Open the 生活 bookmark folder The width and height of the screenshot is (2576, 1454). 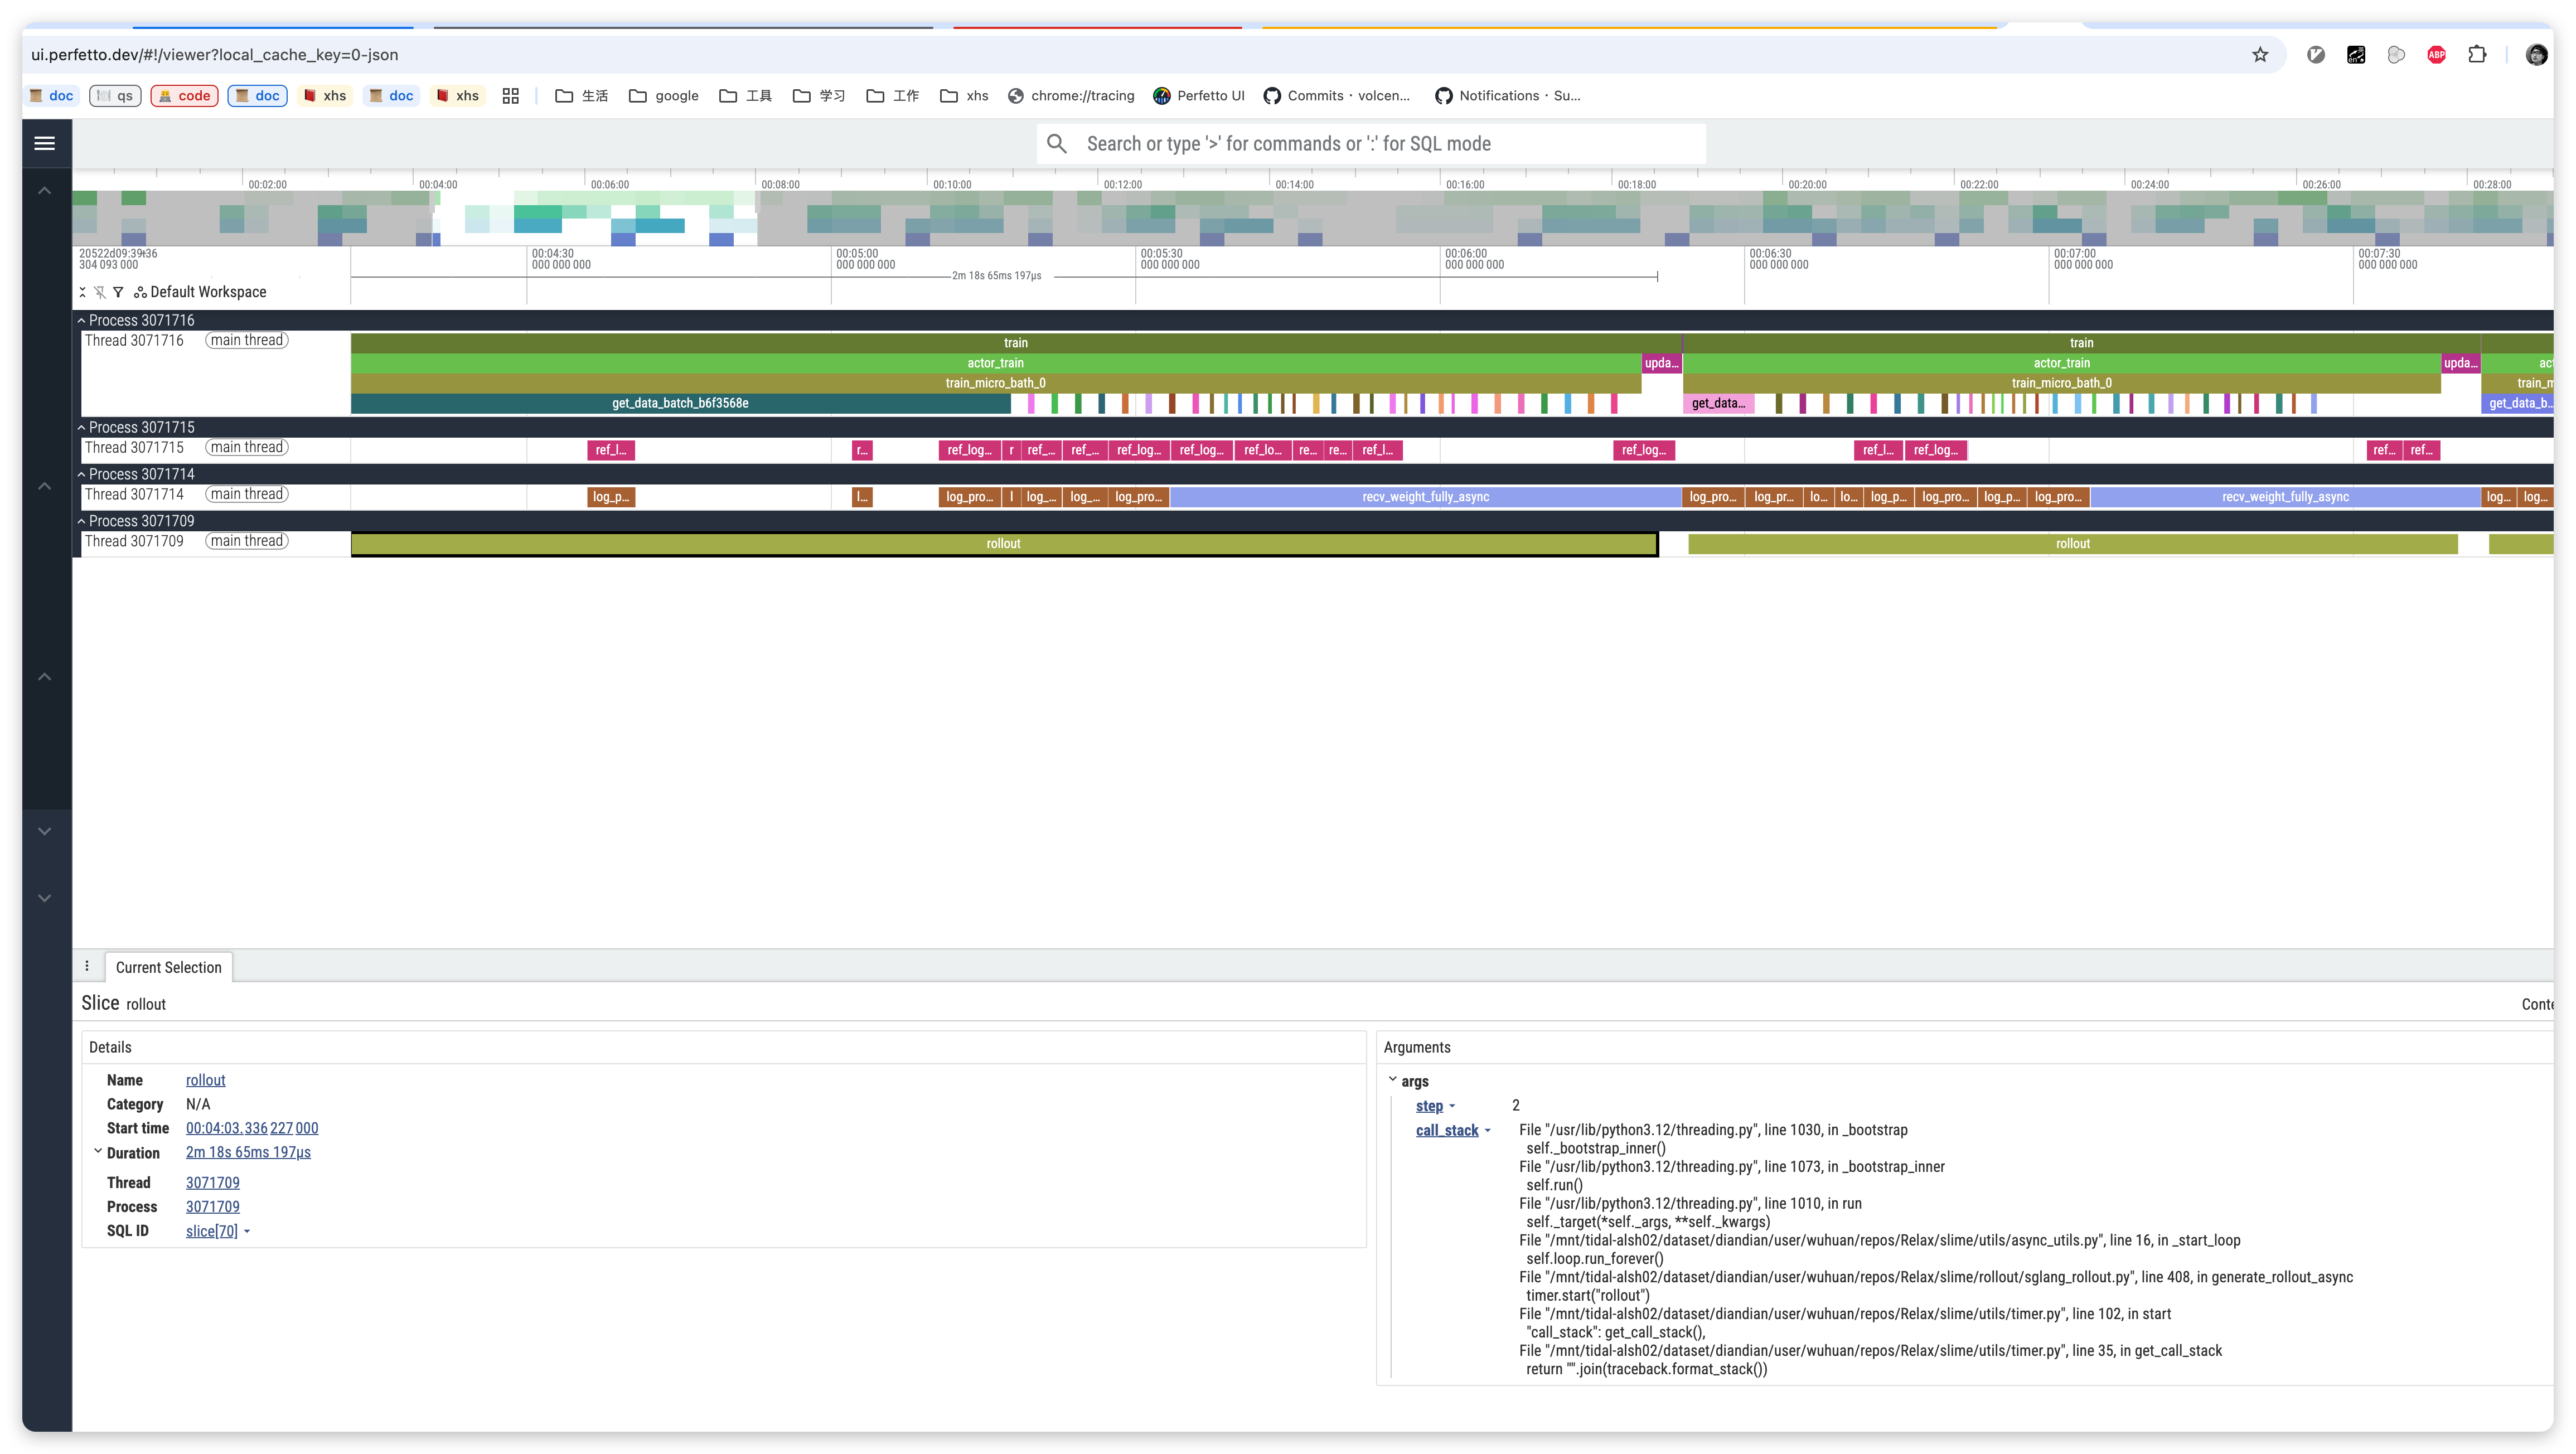tap(582, 96)
